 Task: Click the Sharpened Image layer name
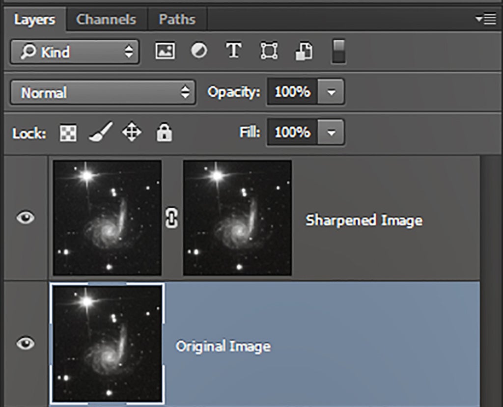[364, 220]
